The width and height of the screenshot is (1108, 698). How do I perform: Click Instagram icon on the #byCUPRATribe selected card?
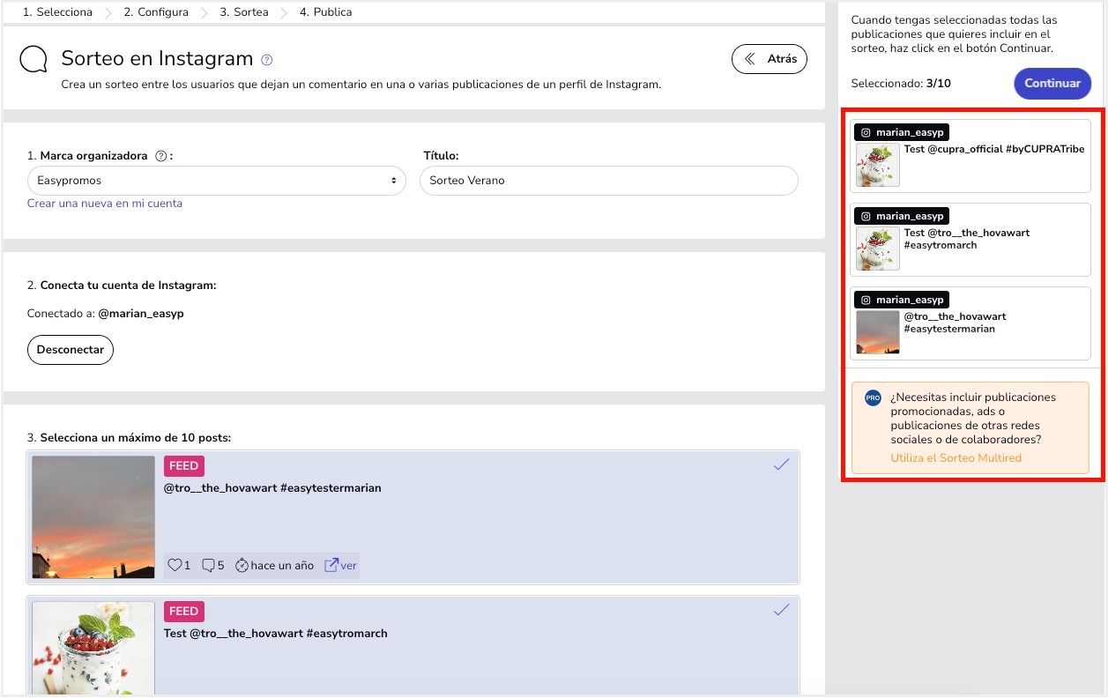coord(866,132)
